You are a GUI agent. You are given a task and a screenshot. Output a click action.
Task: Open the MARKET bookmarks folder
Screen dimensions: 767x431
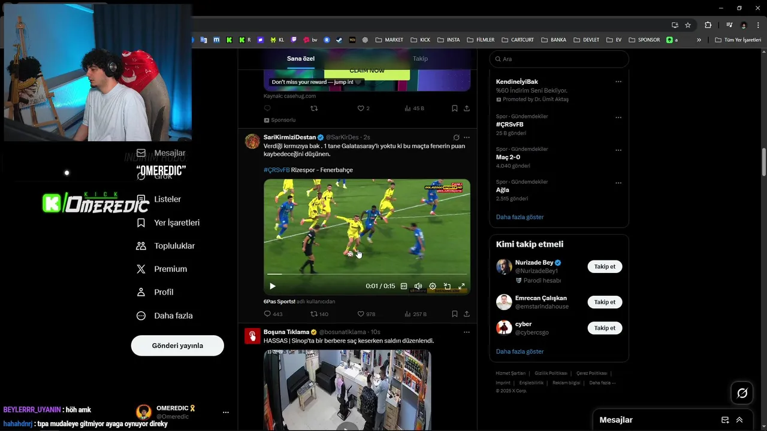[389, 40]
